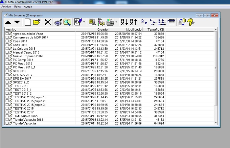This screenshot has height=148, width=230.
Task: Toggle the SPS 2016 checkbox
Action: [x=7, y=71]
